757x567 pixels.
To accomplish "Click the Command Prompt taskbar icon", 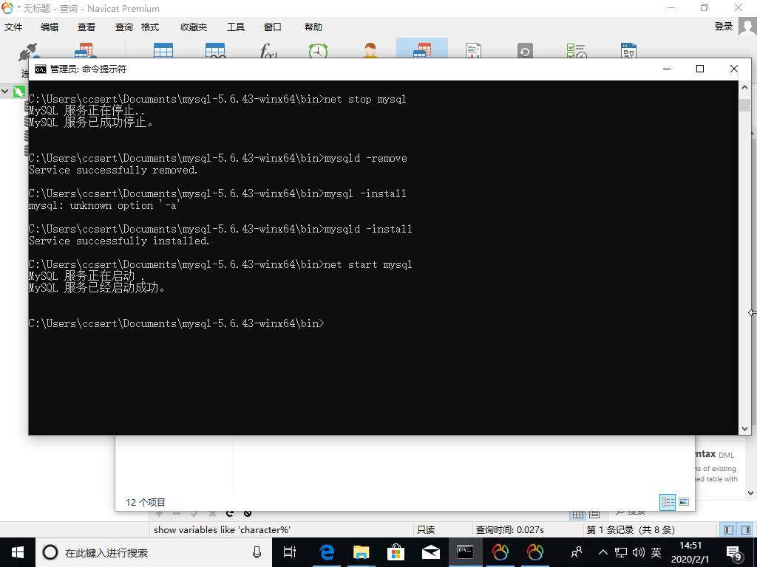I will (465, 552).
